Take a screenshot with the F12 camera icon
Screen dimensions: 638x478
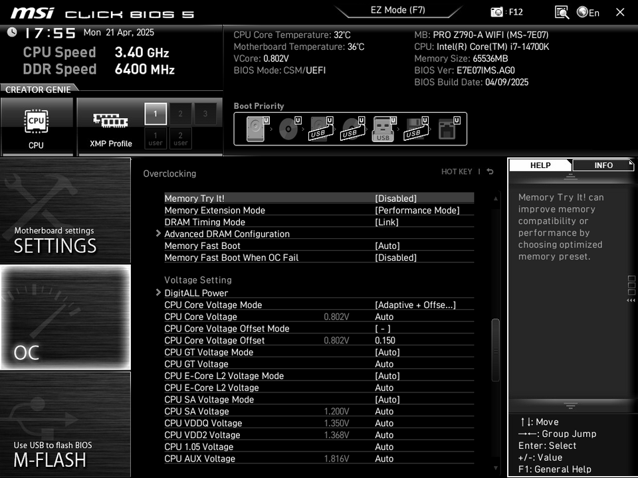coord(496,12)
